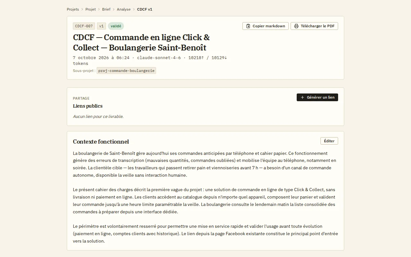The height and width of the screenshot is (257, 411).
Task: Click paragraph starting Le périmètre est volontairement
Action: click(205, 234)
